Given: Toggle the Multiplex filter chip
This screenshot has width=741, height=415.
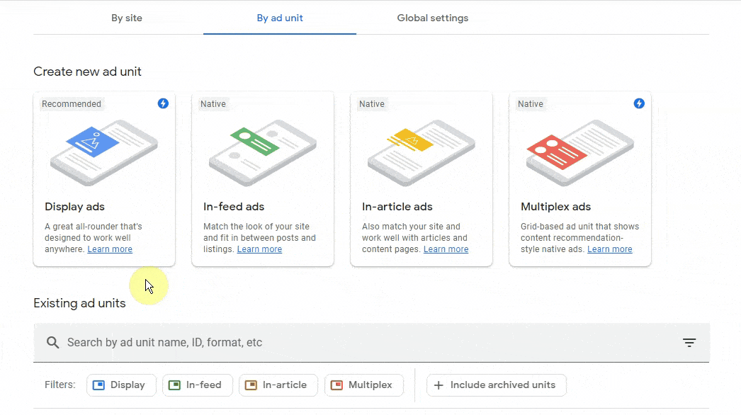Looking at the screenshot, I should pos(363,385).
